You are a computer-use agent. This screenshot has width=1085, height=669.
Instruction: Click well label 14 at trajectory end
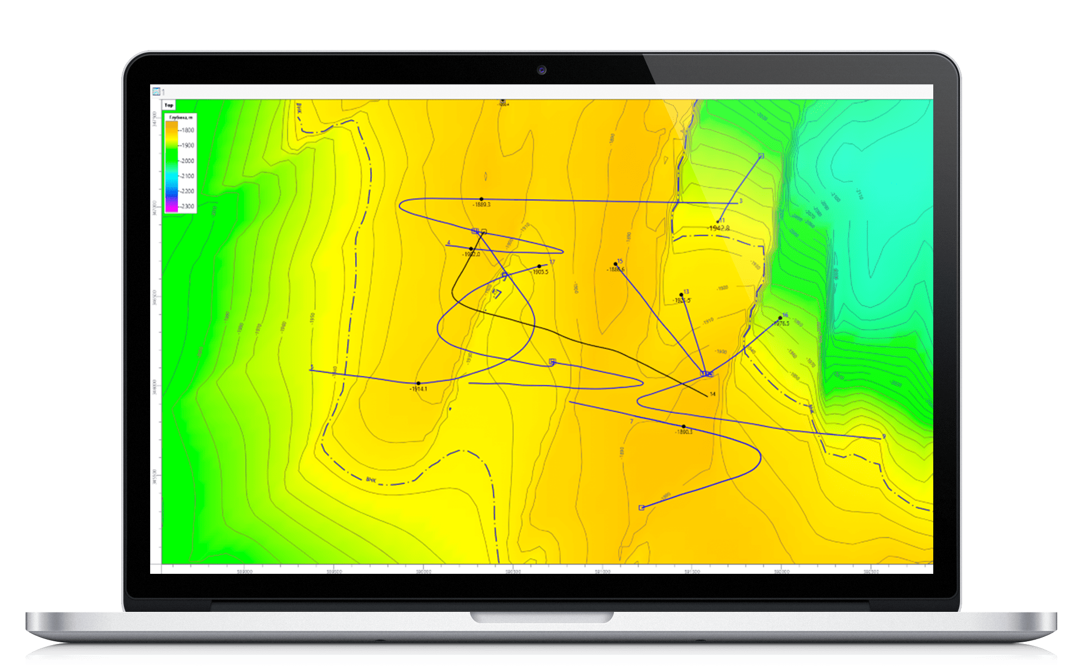(x=712, y=394)
